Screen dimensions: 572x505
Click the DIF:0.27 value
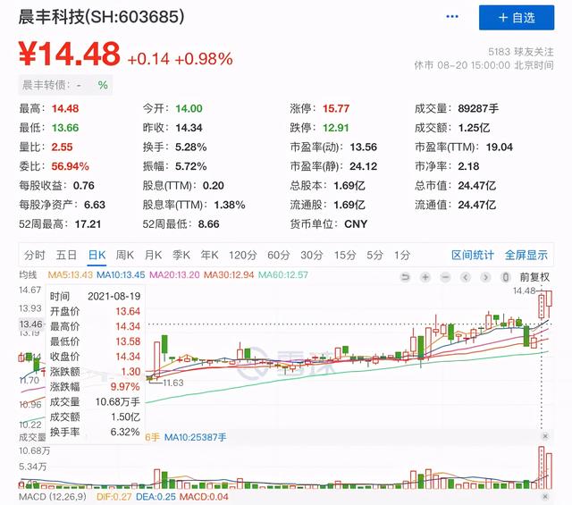tap(114, 497)
